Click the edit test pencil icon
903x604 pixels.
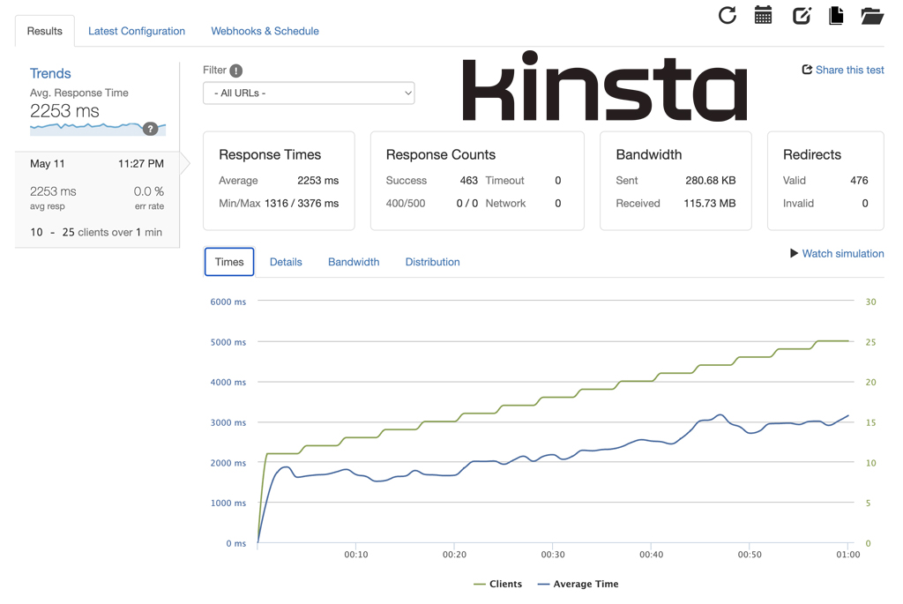(802, 15)
